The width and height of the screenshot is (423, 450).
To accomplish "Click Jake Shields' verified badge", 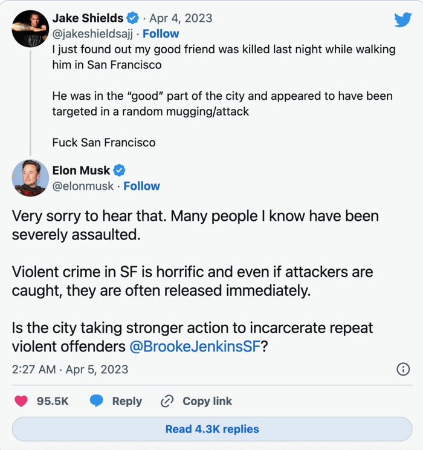I will [132, 18].
